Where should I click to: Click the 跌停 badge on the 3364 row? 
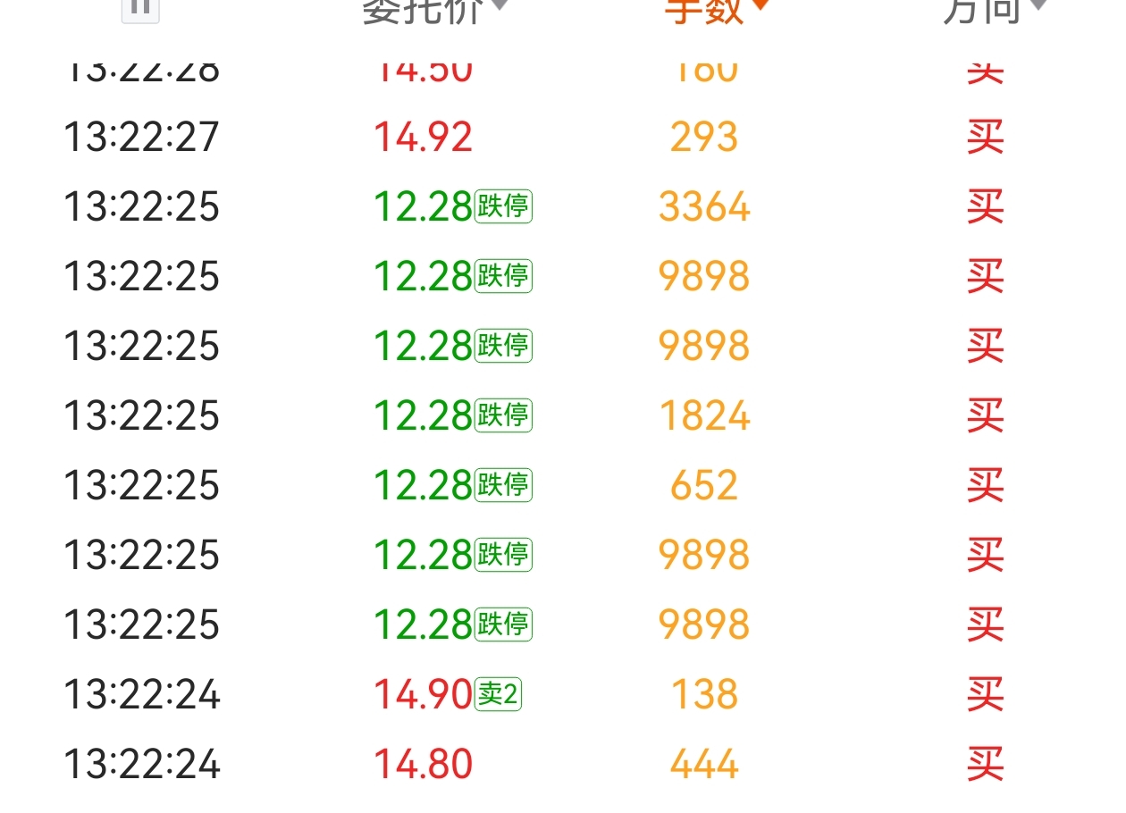point(503,206)
